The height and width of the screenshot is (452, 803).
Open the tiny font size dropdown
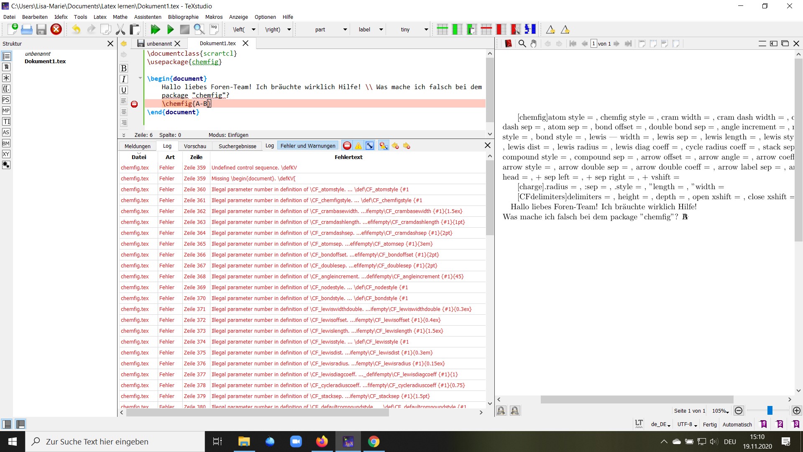point(426,29)
